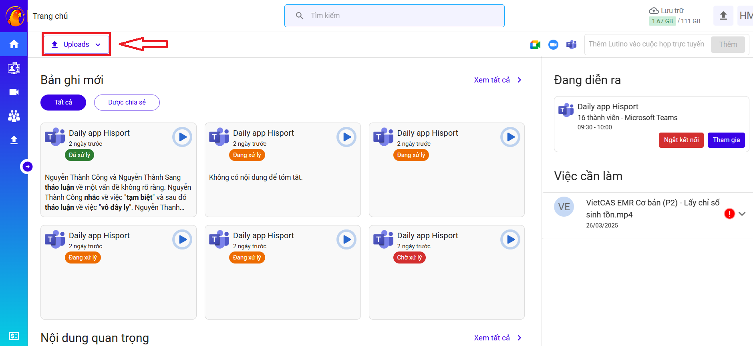Open Xem tất cả for Nội dung quan trọng

coord(498,338)
